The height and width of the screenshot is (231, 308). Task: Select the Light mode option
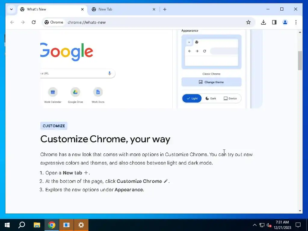[x=192, y=98]
